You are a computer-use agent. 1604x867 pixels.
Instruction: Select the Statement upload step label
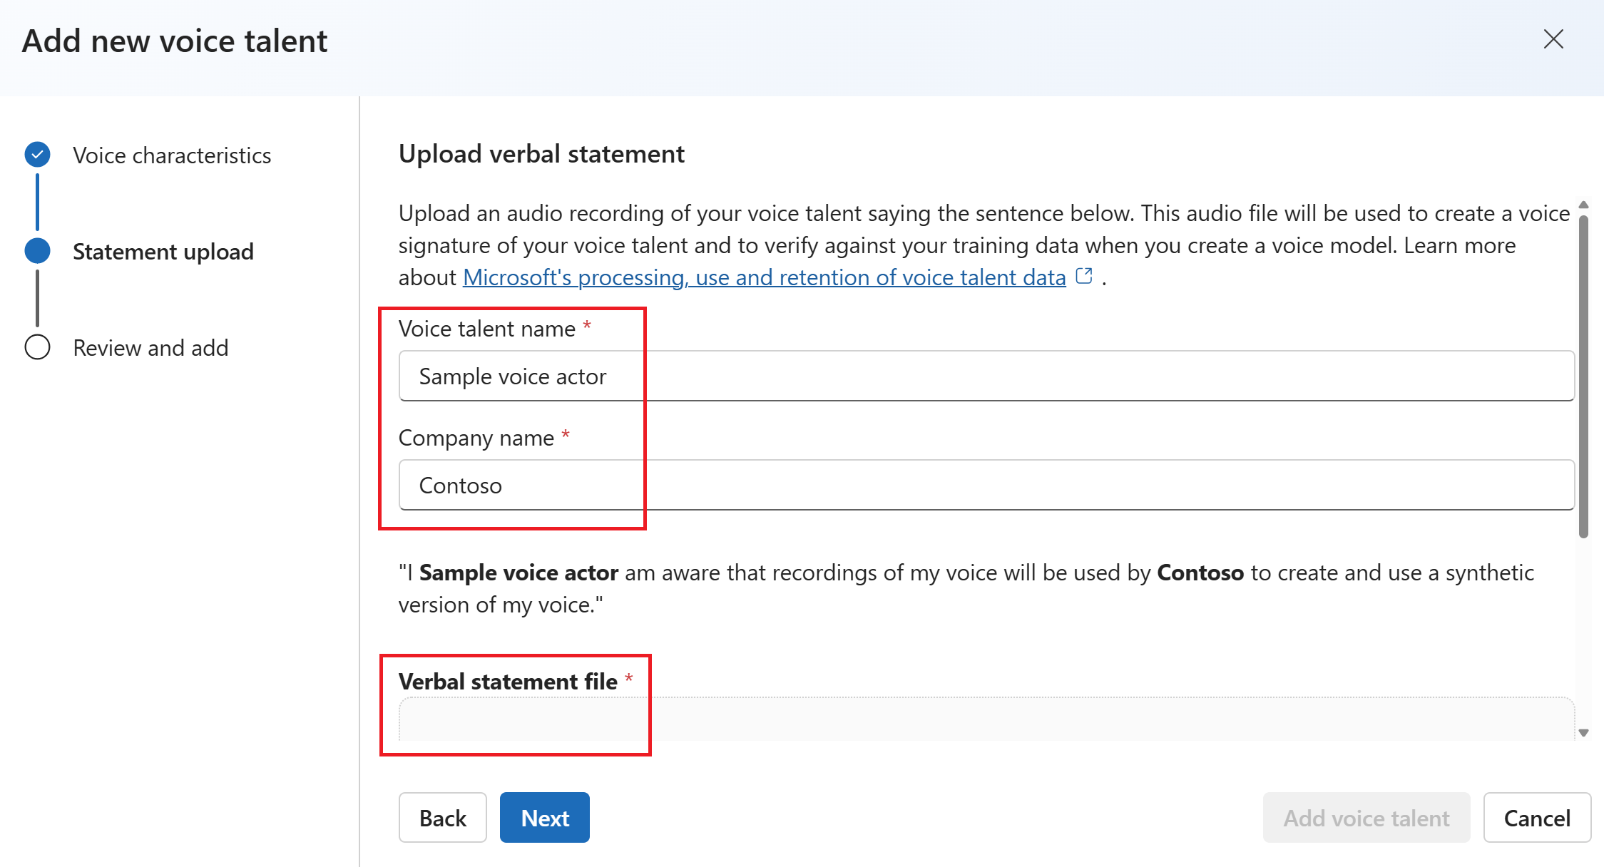tap(163, 252)
